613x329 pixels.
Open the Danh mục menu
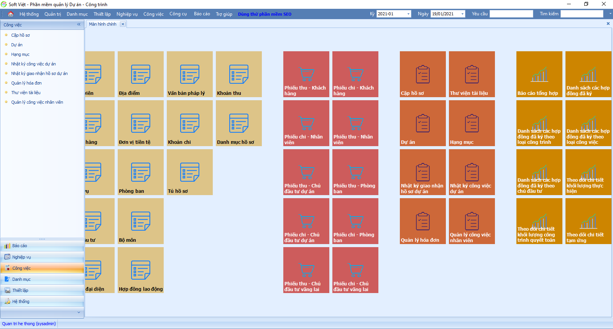(77, 14)
